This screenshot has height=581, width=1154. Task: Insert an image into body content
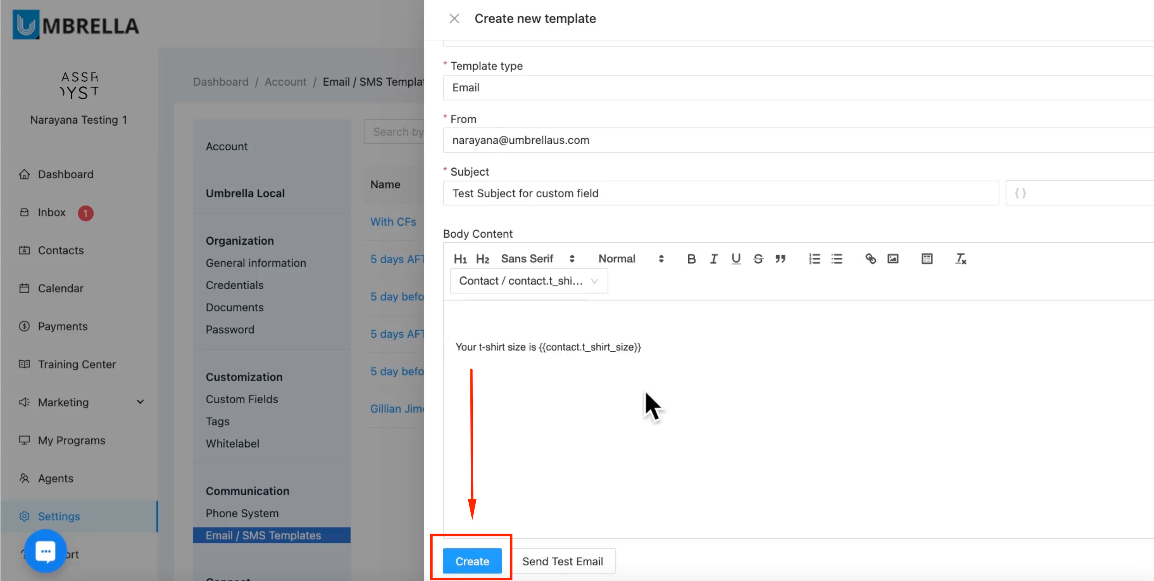click(x=893, y=259)
